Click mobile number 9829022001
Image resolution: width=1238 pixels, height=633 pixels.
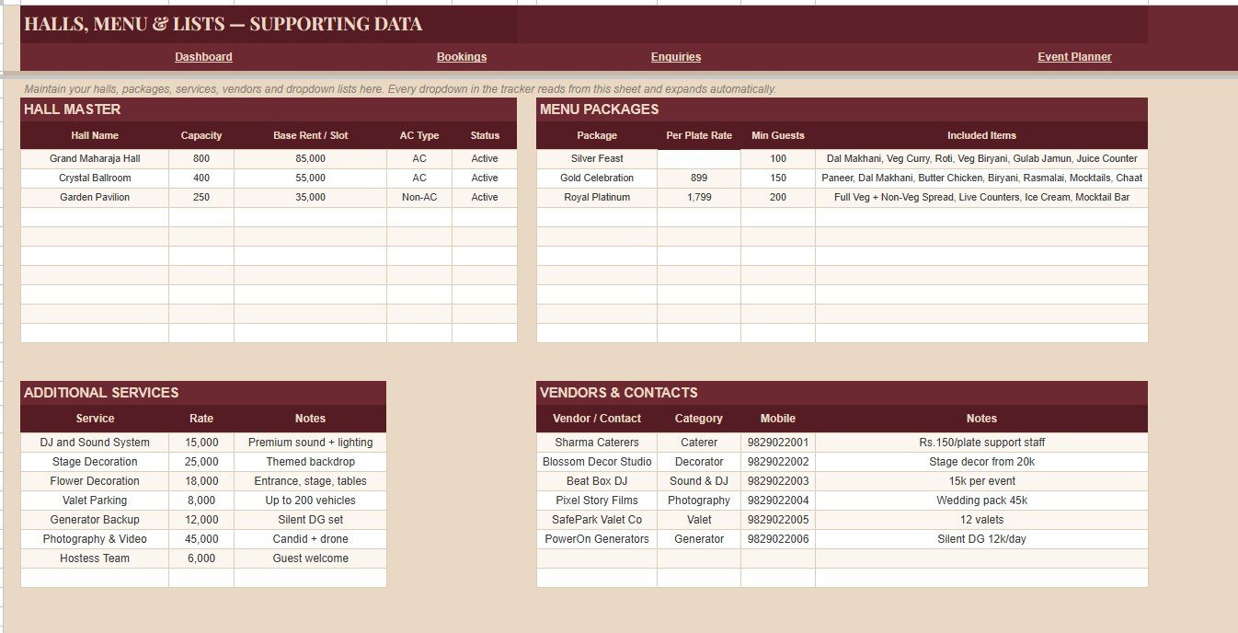pyautogui.click(x=778, y=443)
